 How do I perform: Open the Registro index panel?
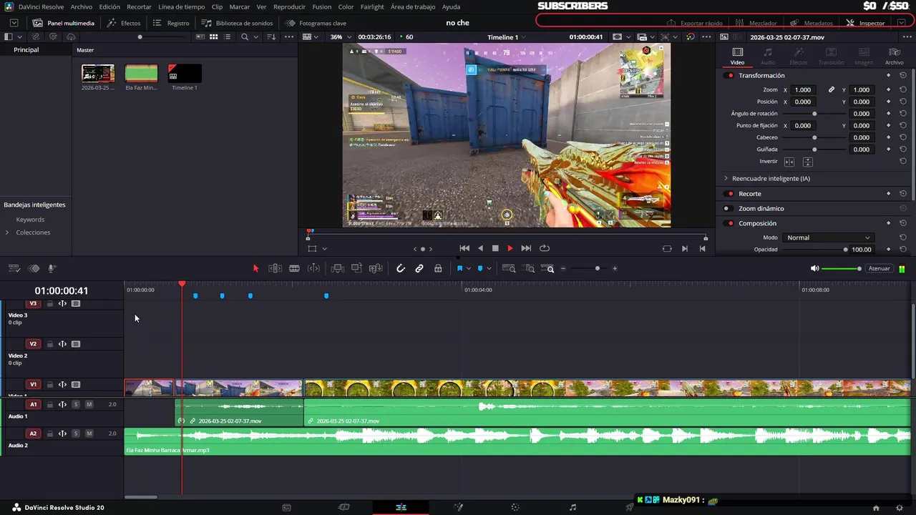[171, 23]
